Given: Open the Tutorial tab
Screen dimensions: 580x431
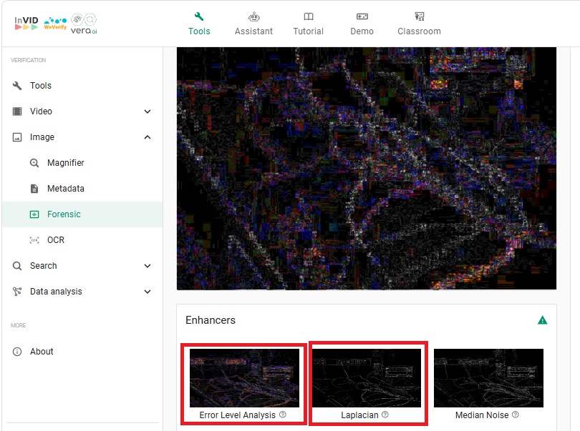Looking at the screenshot, I should tap(308, 23).
